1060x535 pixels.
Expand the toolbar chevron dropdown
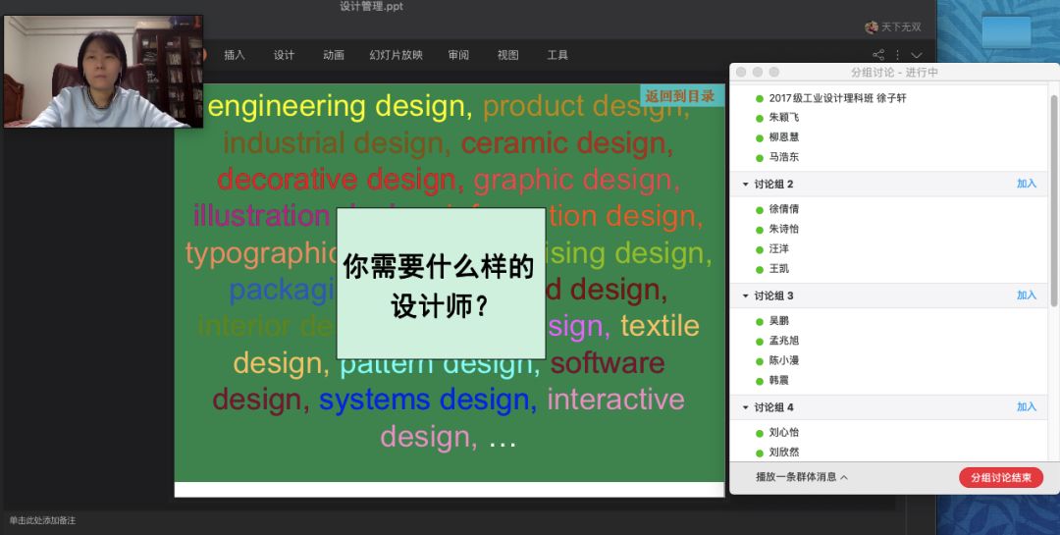click(917, 55)
